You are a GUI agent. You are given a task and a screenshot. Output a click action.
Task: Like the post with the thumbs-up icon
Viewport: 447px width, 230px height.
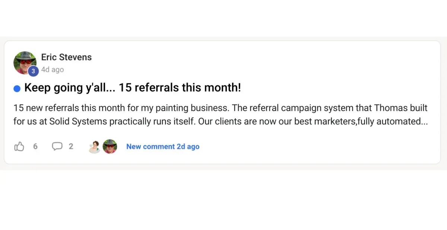19,147
